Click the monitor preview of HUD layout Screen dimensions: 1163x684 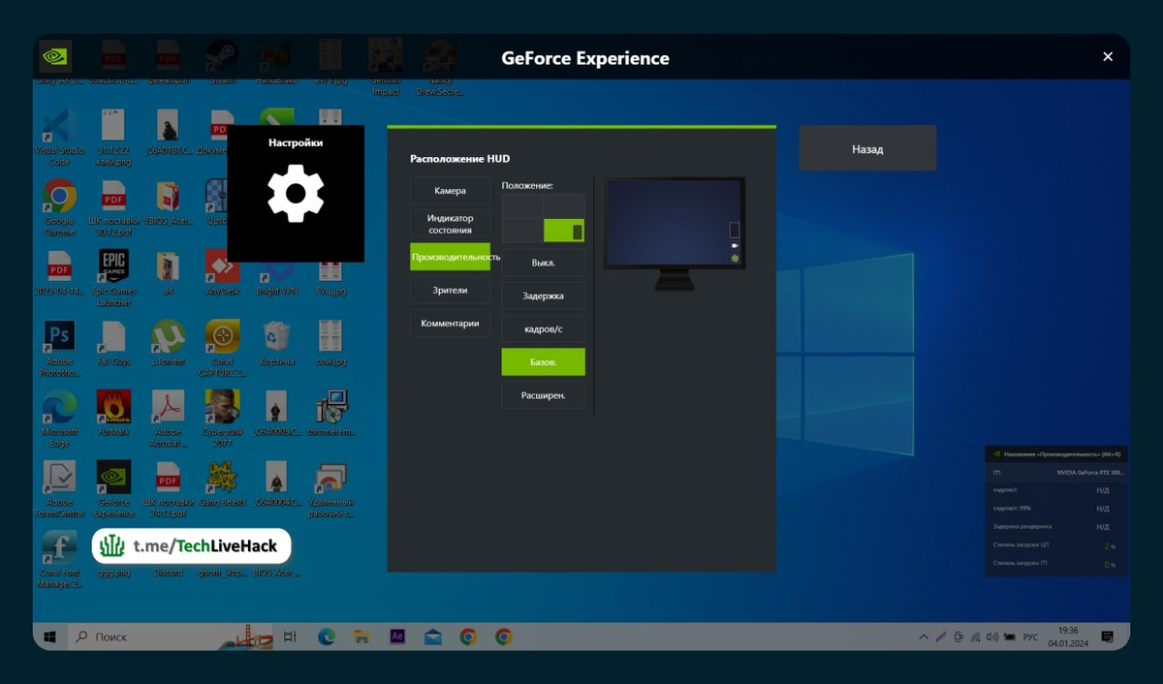(675, 233)
